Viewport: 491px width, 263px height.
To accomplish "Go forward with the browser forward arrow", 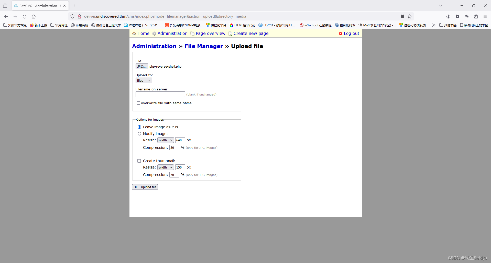I will [x=15, y=16].
